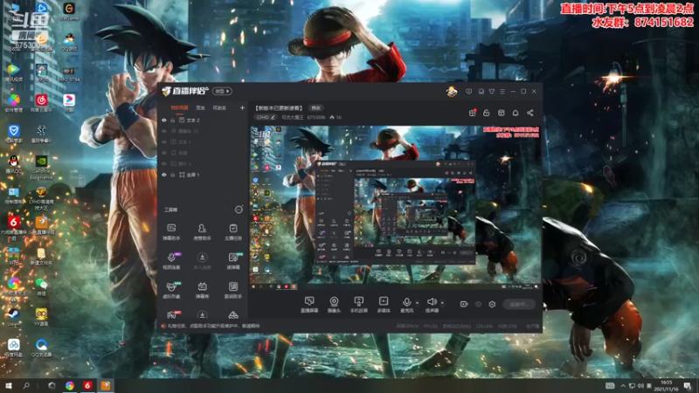This screenshot has height=393, width=699.
Task: Click the share icon above preview
Action: click(530, 113)
